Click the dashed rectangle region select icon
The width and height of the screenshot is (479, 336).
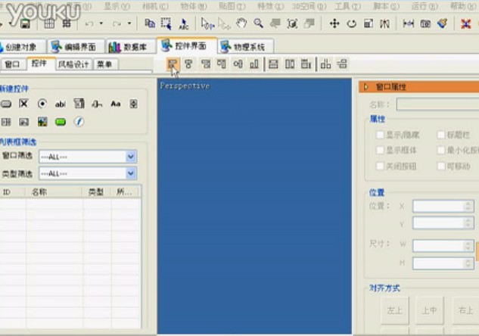[166, 23]
